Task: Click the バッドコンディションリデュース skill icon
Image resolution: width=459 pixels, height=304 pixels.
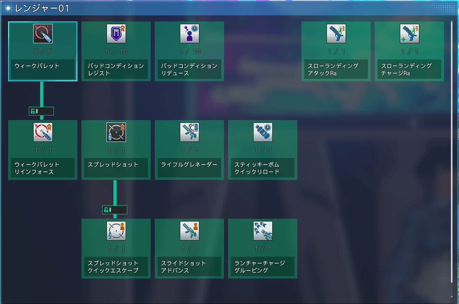Action: (x=190, y=34)
